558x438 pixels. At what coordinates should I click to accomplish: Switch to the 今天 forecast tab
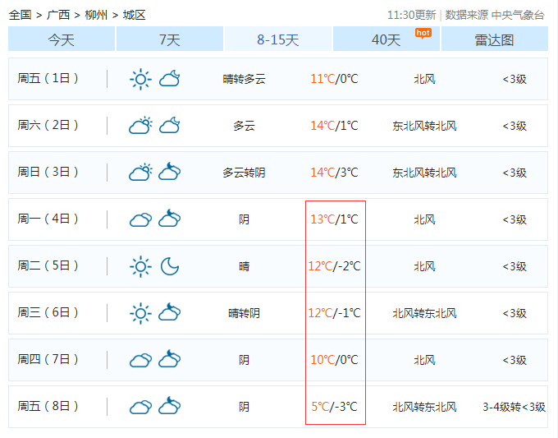[x=62, y=39]
